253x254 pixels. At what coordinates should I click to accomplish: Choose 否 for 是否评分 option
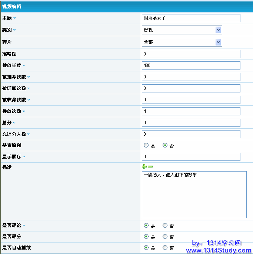[165, 237]
